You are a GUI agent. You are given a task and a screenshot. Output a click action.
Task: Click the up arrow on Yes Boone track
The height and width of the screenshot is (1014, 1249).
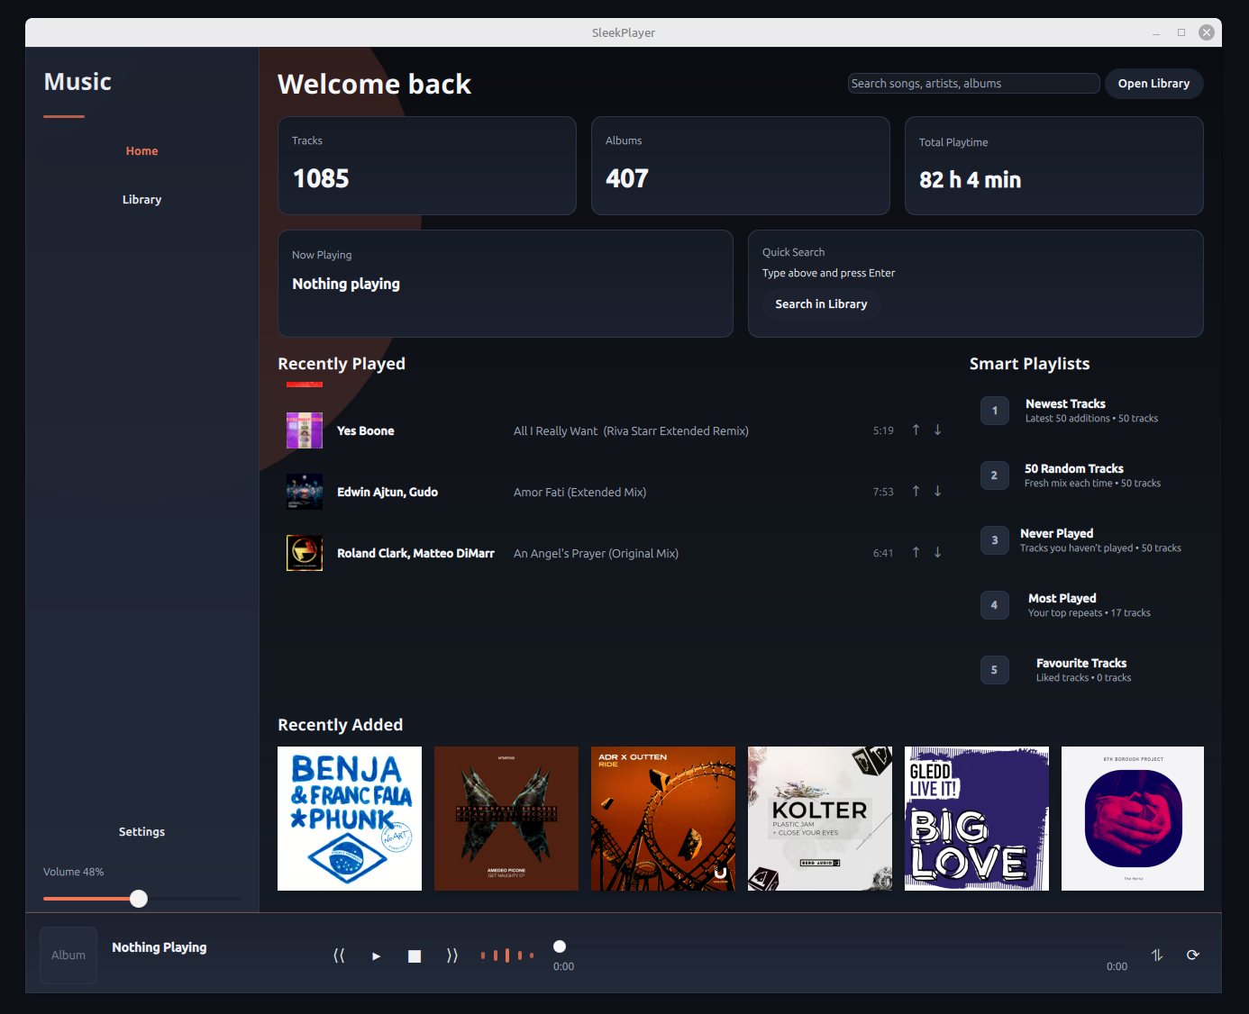tap(916, 430)
